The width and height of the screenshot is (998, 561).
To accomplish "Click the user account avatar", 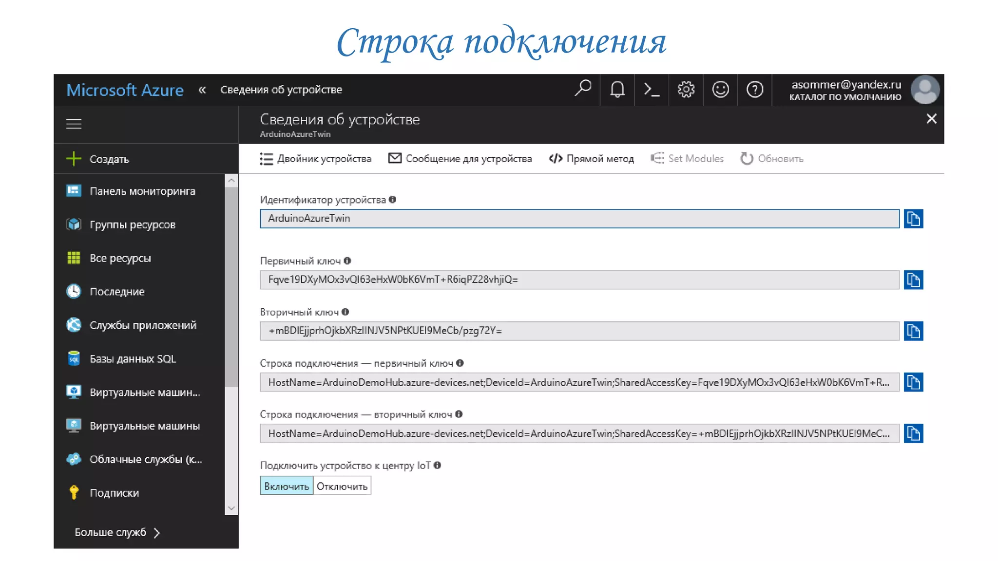I will [925, 90].
